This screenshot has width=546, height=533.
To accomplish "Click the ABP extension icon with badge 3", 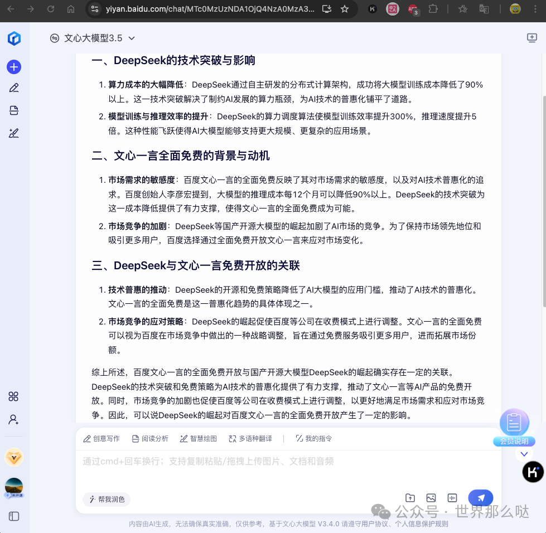I will [413, 9].
